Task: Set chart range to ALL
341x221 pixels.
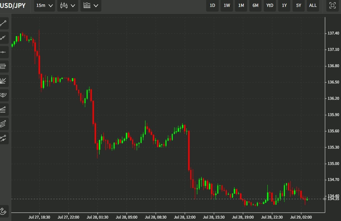Action: click(313, 5)
